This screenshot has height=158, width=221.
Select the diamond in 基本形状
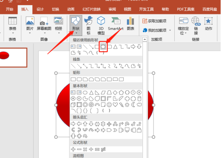point(115,92)
